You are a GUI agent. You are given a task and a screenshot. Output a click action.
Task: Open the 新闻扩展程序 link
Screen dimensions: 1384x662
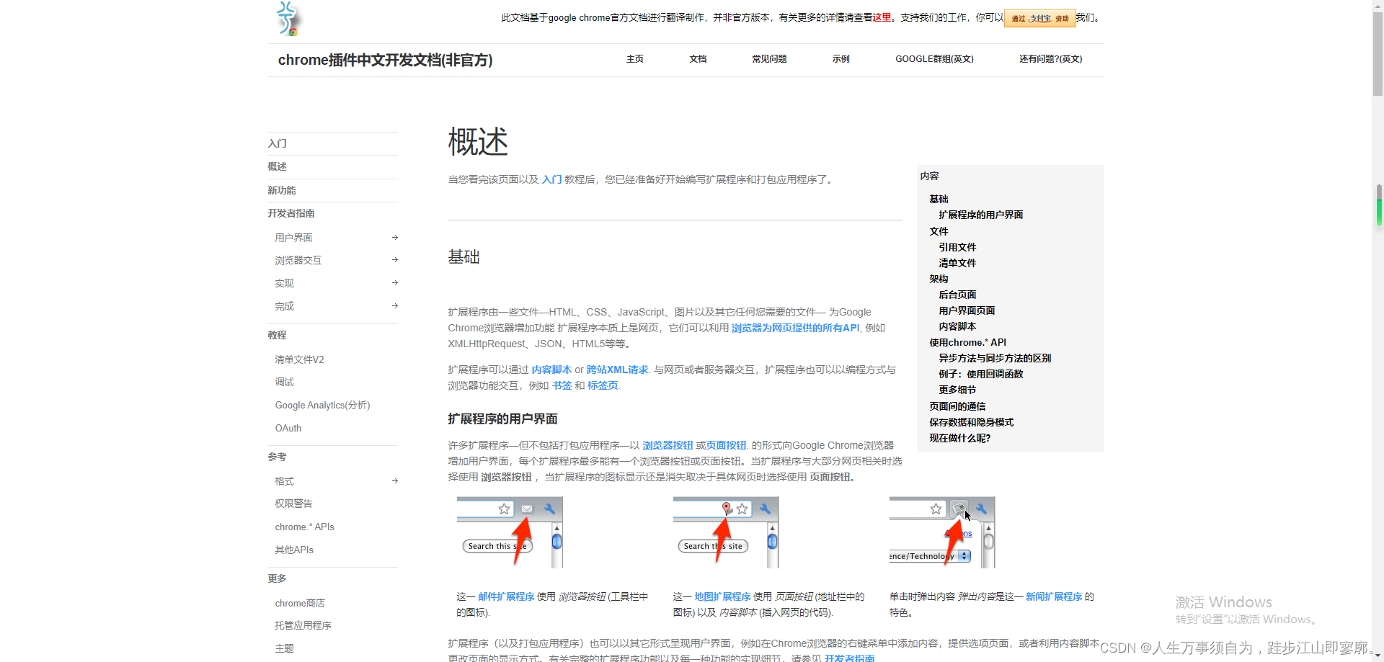pyautogui.click(x=1054, y=596)
